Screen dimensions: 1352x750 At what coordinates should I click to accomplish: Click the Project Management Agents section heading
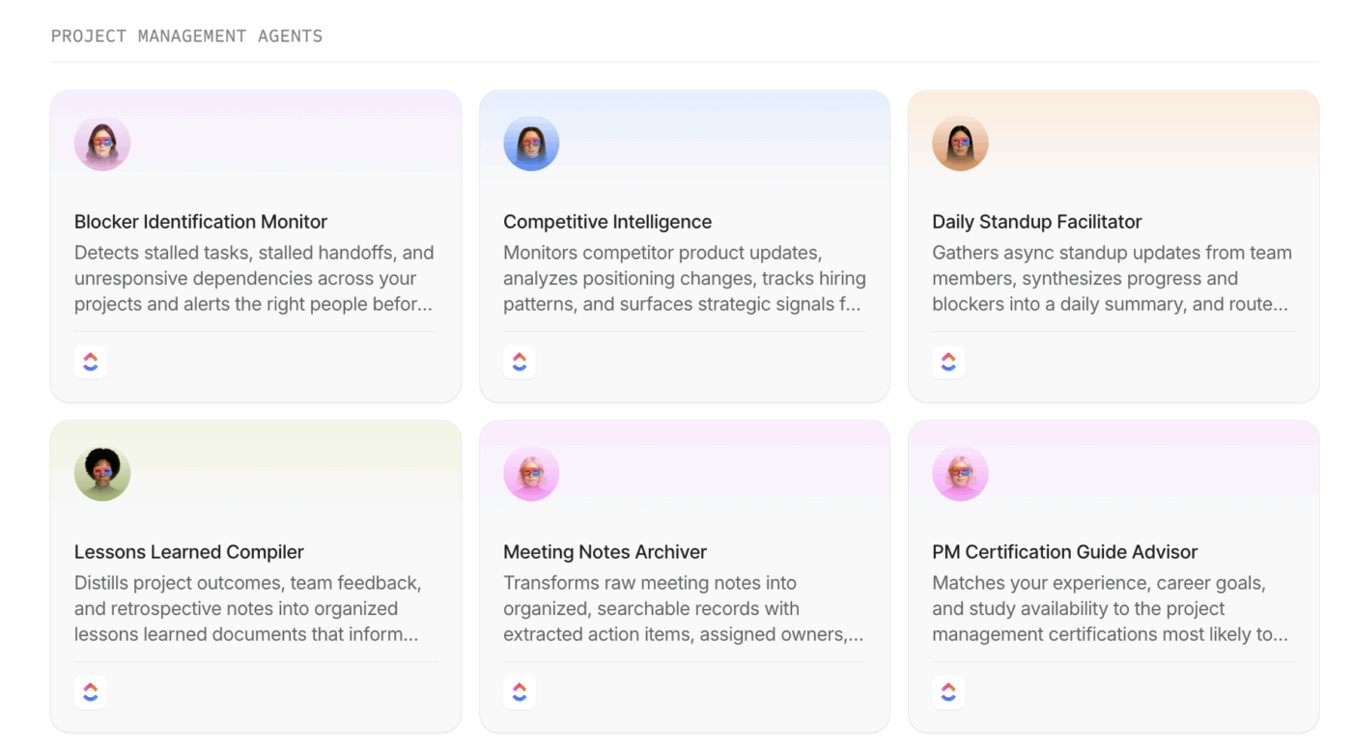(186, 37)
